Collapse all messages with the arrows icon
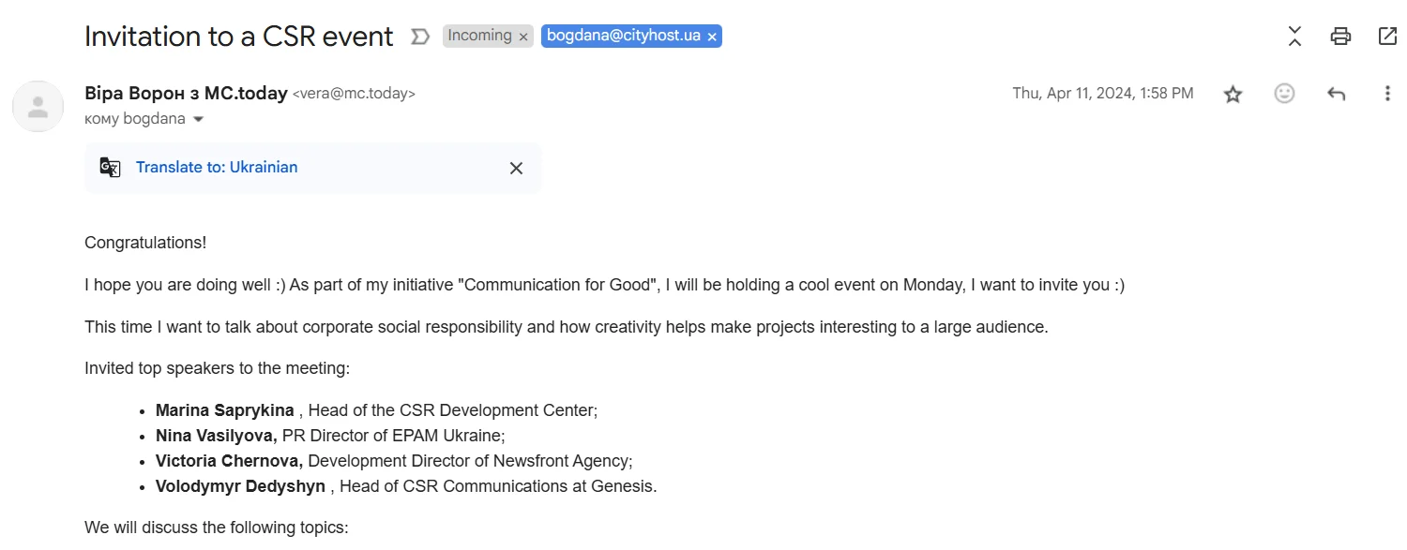1407x550 pixels. 1294,37
